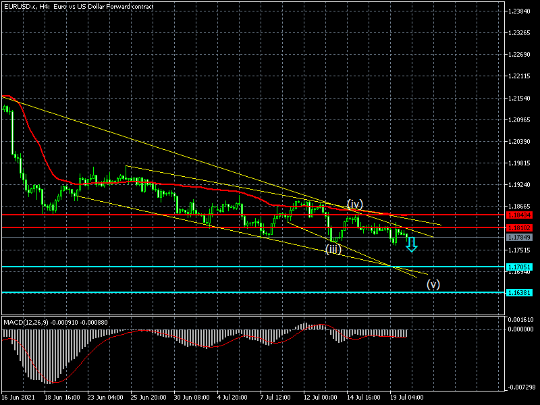Click the 1.21540 price scale value
Image resolution: width=540 pixels, height=405 pixels.
tap(521, 99)
